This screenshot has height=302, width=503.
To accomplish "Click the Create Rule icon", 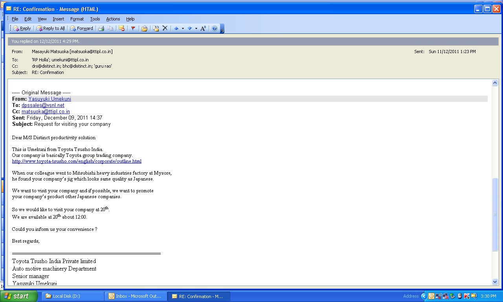I will click(x=156, y=28).
